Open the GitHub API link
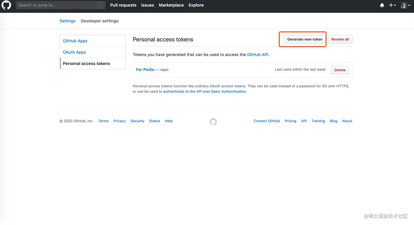 click(x=258, y=55)
